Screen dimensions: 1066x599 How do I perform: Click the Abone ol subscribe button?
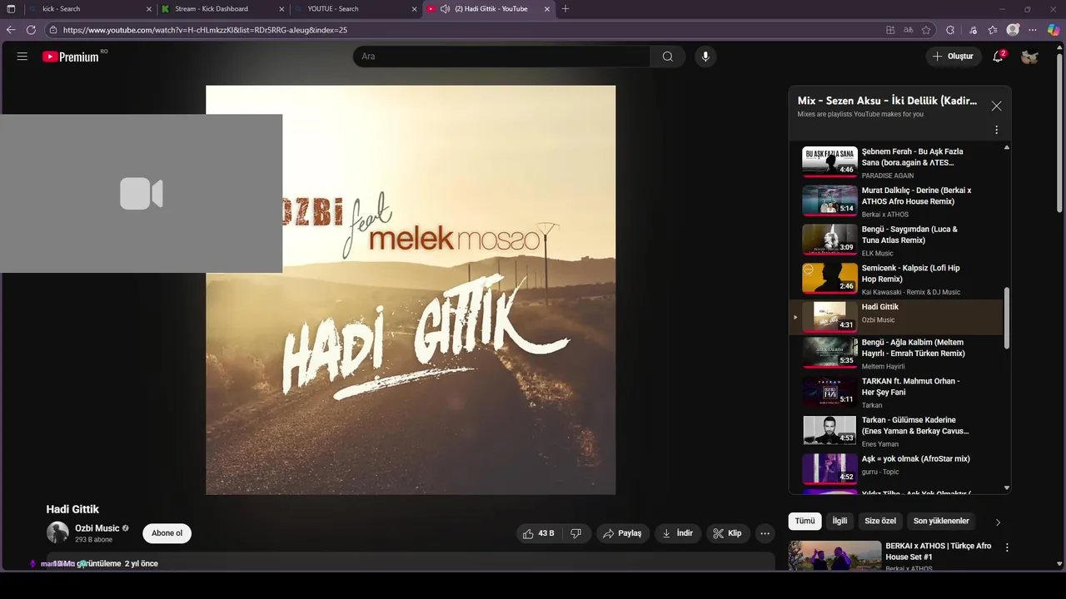pos(167,533)
